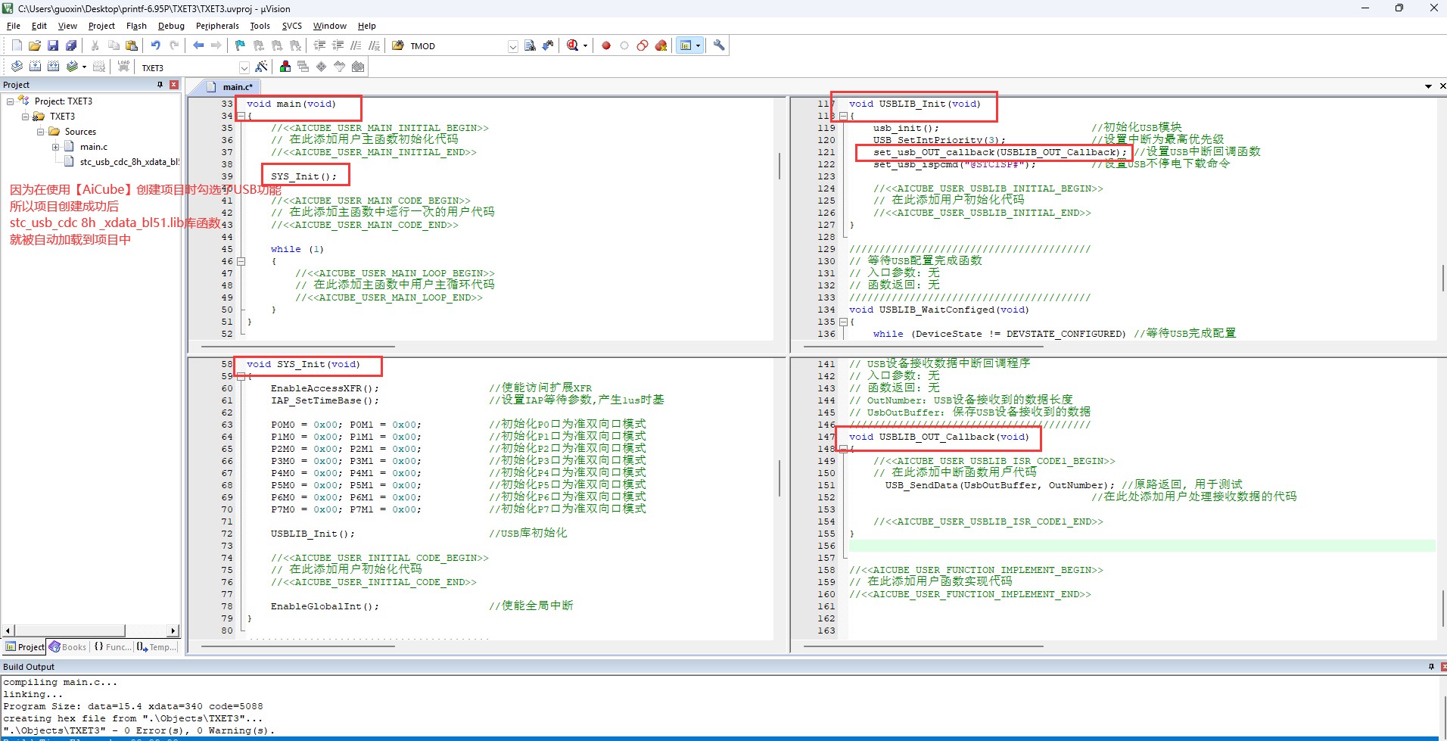This screenshot has height=741, width=1447.
Task: Open the Flash menu
Action: click(136, 26)
